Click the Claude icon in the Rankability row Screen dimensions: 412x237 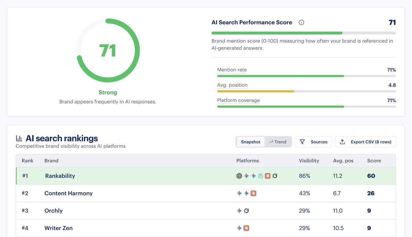[267, 176]
